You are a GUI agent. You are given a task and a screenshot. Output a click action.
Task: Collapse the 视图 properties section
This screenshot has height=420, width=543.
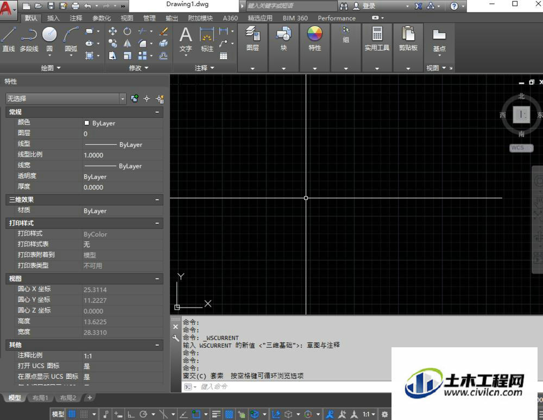tap(157, 279)
